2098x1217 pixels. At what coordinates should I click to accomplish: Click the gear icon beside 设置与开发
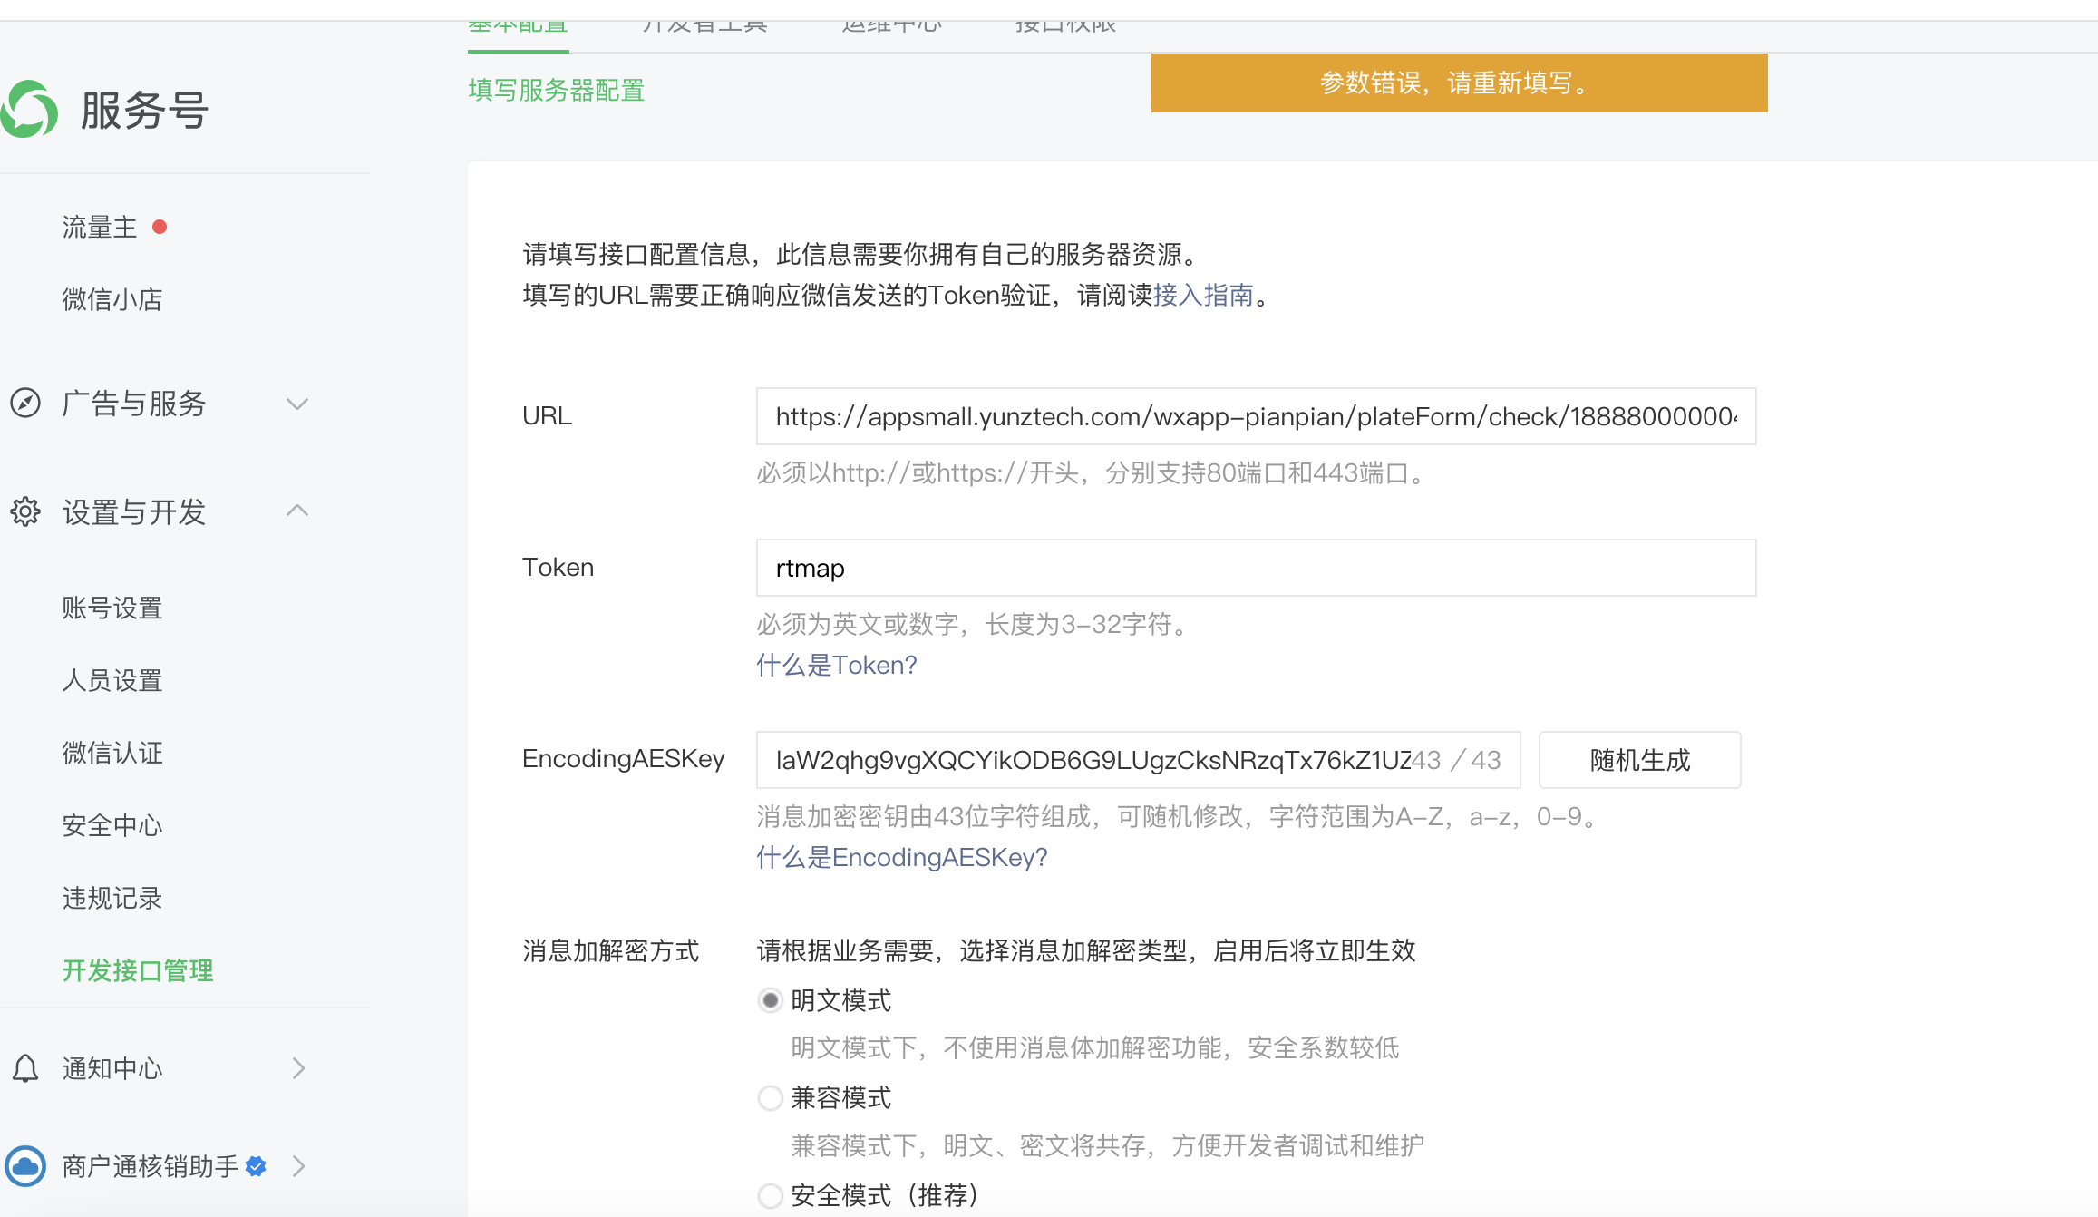(25, 511)
